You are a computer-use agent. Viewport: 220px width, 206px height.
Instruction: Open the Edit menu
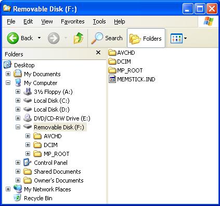(28, 21)
